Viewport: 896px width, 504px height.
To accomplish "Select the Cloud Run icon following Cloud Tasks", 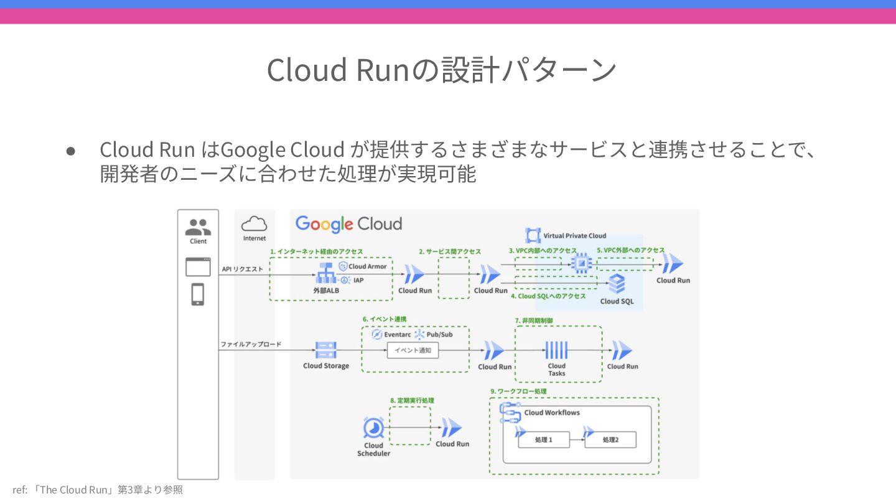I will coord(622,351).
